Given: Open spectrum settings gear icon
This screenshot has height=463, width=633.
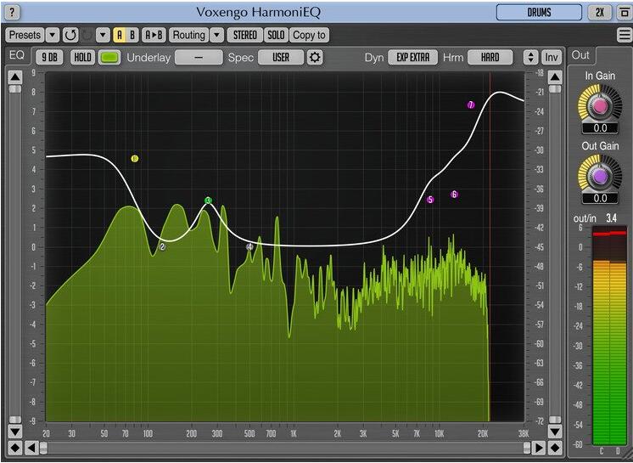Looking at the screenshot, I should pos(315,58).
